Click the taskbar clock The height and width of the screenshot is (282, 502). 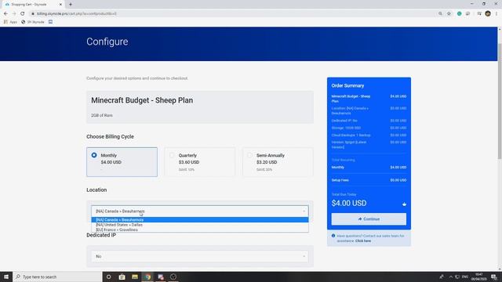(479, 277)
